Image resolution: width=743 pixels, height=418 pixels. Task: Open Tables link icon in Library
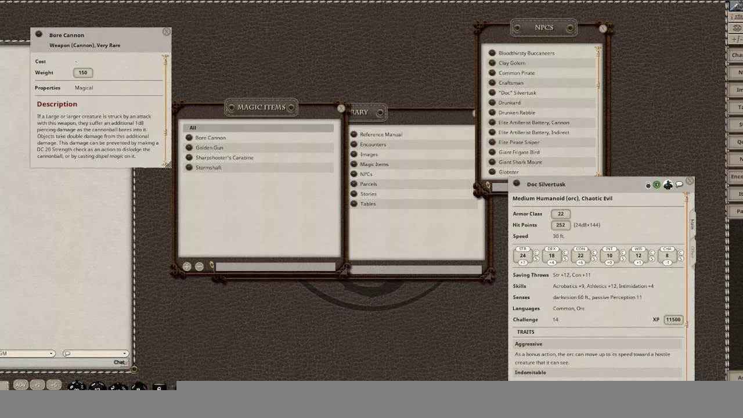pyautogui.click(x=354, y=204)
